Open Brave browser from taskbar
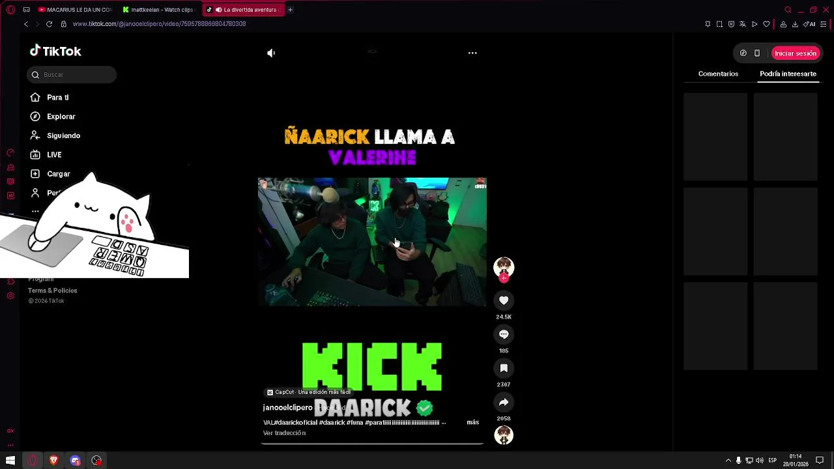This screenshot has height=469, width=834. [x=54, y=461]
